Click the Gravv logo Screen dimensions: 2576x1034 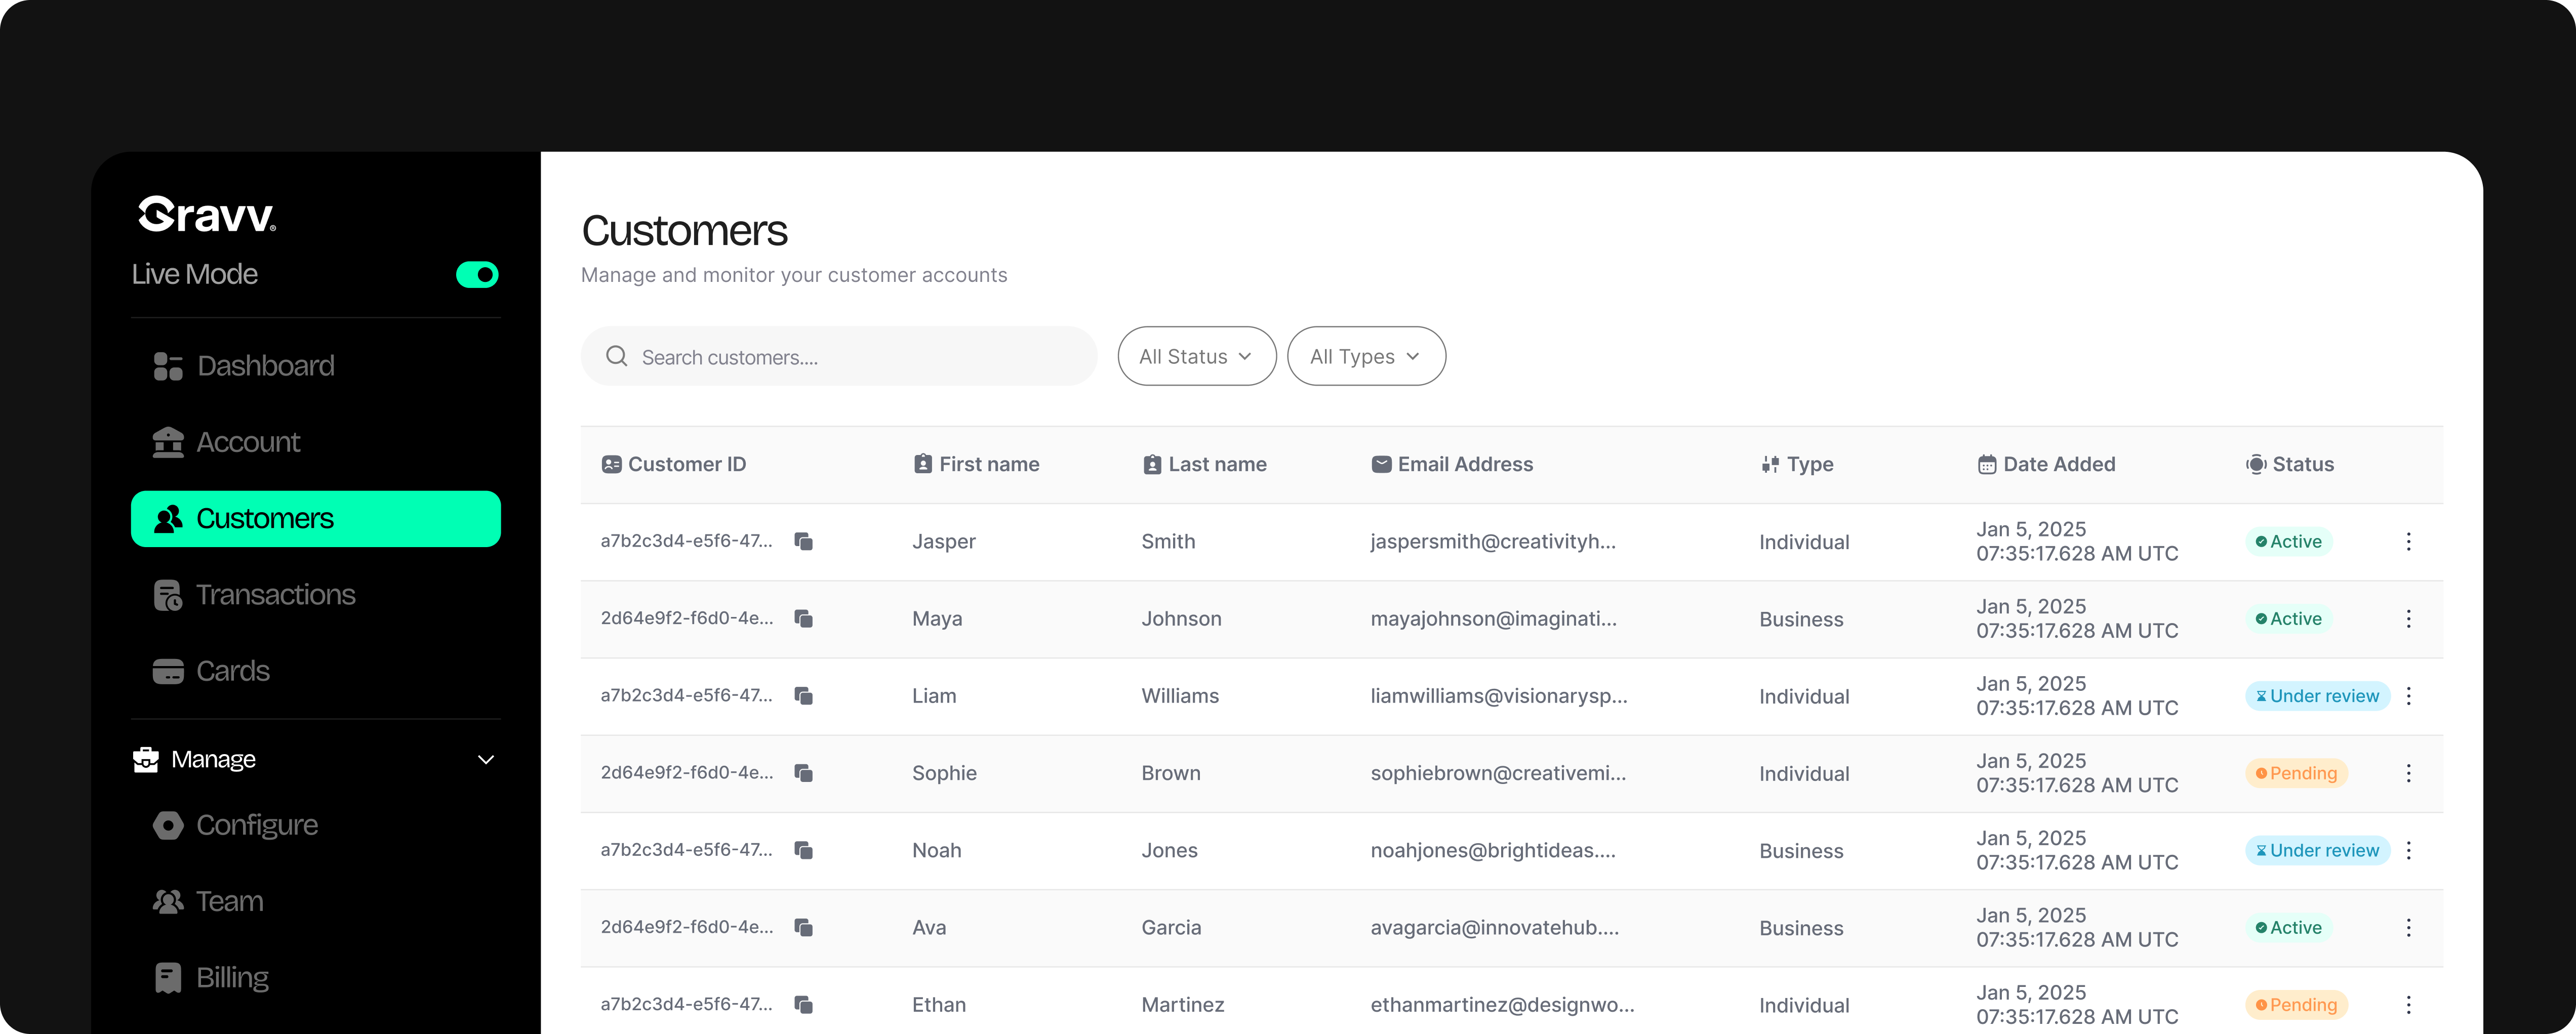pyautogui.click(x=207, y=214)
